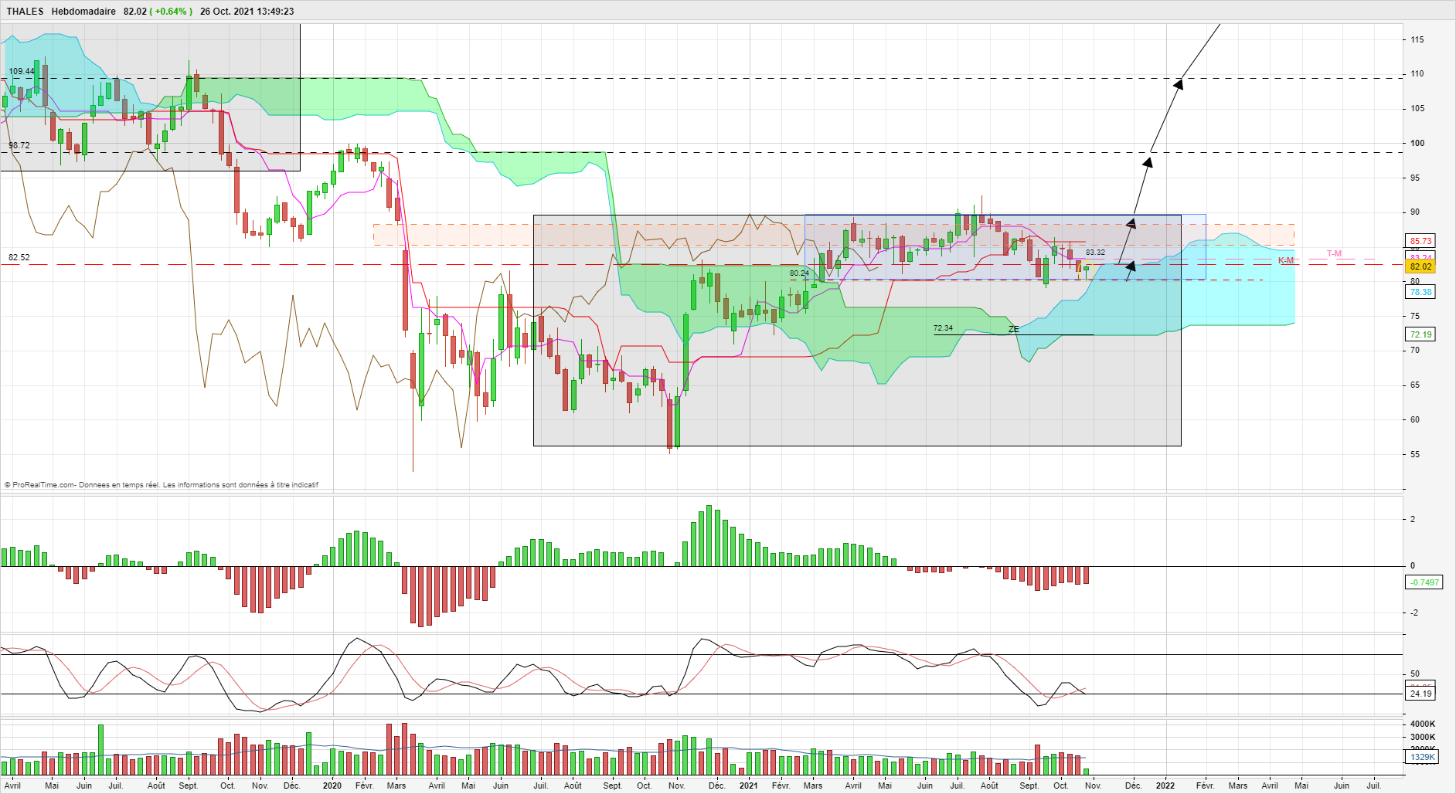Select the Hebdomadaire timeframe label
Viewport: 1456px width, 794px height.
83,12
